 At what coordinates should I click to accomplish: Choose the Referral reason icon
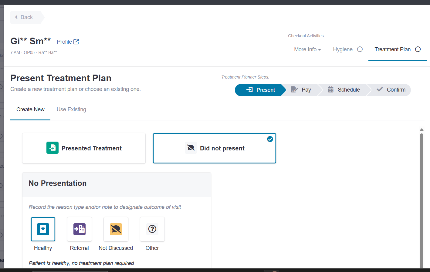pos(80,229)
